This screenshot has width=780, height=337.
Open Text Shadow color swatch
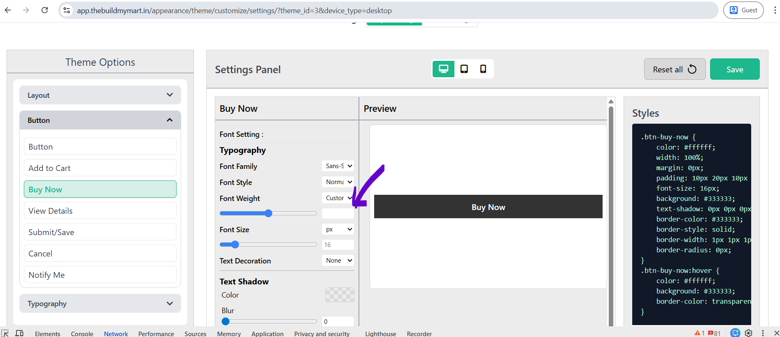click(x=340, y=295)
